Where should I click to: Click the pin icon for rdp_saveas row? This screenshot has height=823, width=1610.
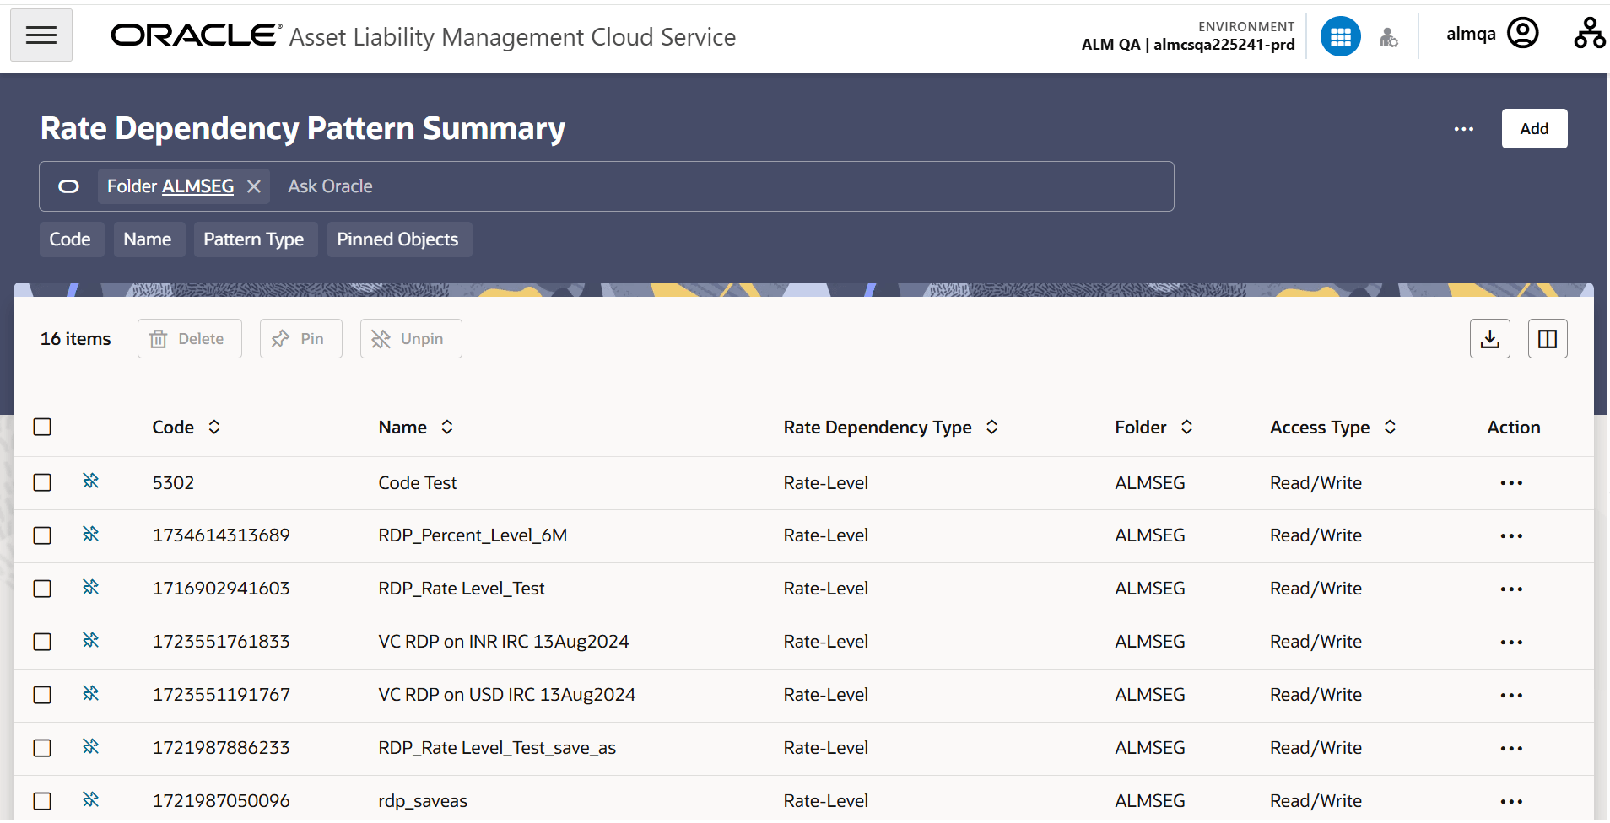pos(91,800)
